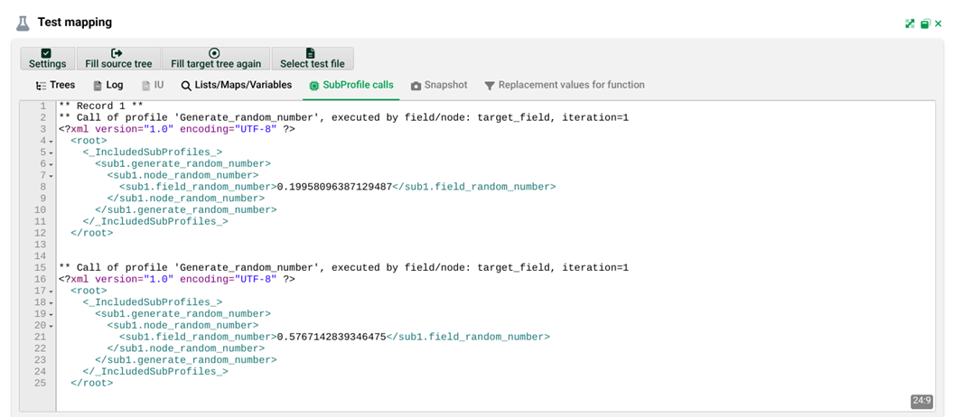Click Fill source tree button

[118, 59]
